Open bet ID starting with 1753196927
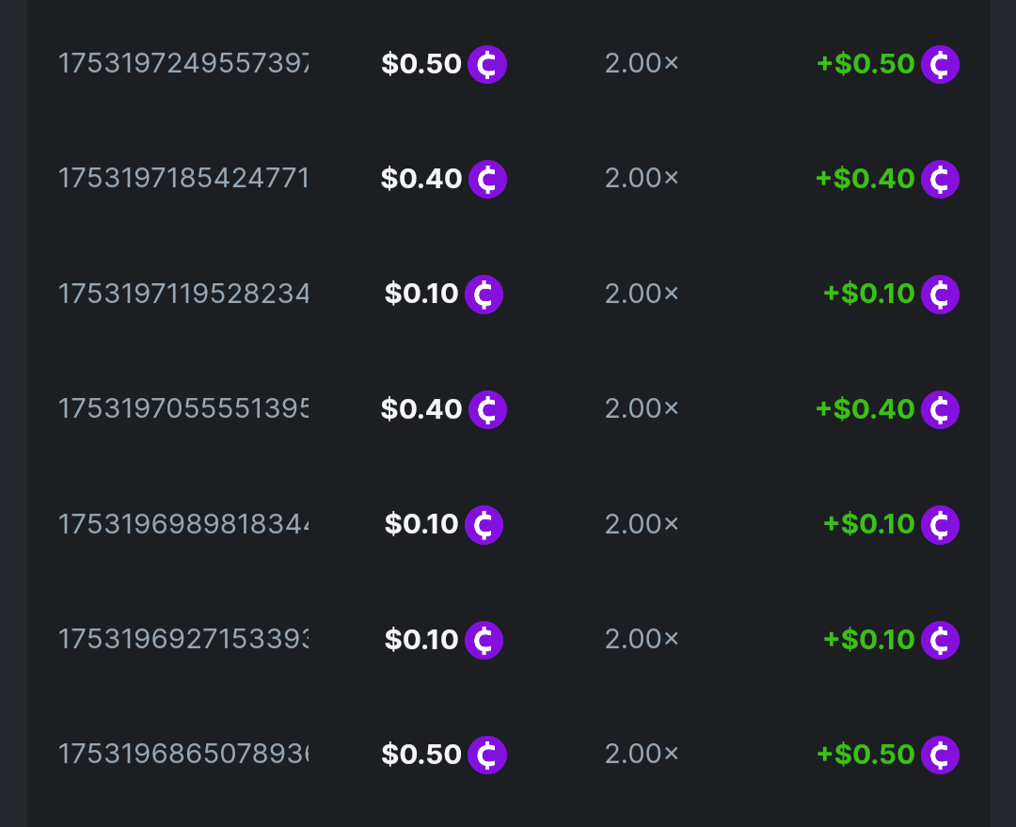This screenshot has height=827, width=1016. tap(183, 639)
